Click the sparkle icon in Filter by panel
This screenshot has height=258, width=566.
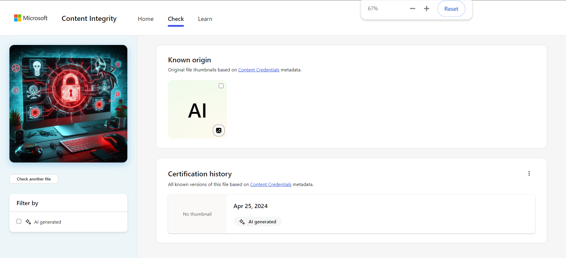tap(28, 222)
